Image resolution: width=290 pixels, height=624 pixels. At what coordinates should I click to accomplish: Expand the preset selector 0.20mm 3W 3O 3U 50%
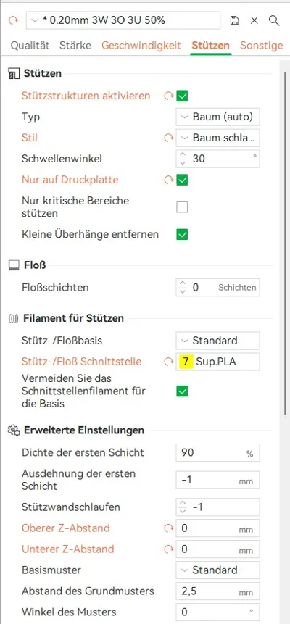coord(123,20)
